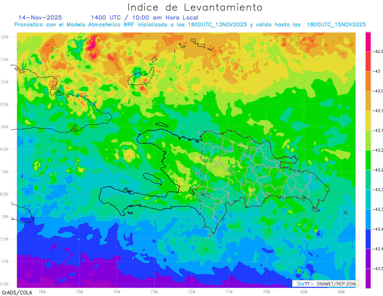The height and width of the screenshot is (296, 383).
Task: Click the '22N' latitude label
Action: coord(5,37)
